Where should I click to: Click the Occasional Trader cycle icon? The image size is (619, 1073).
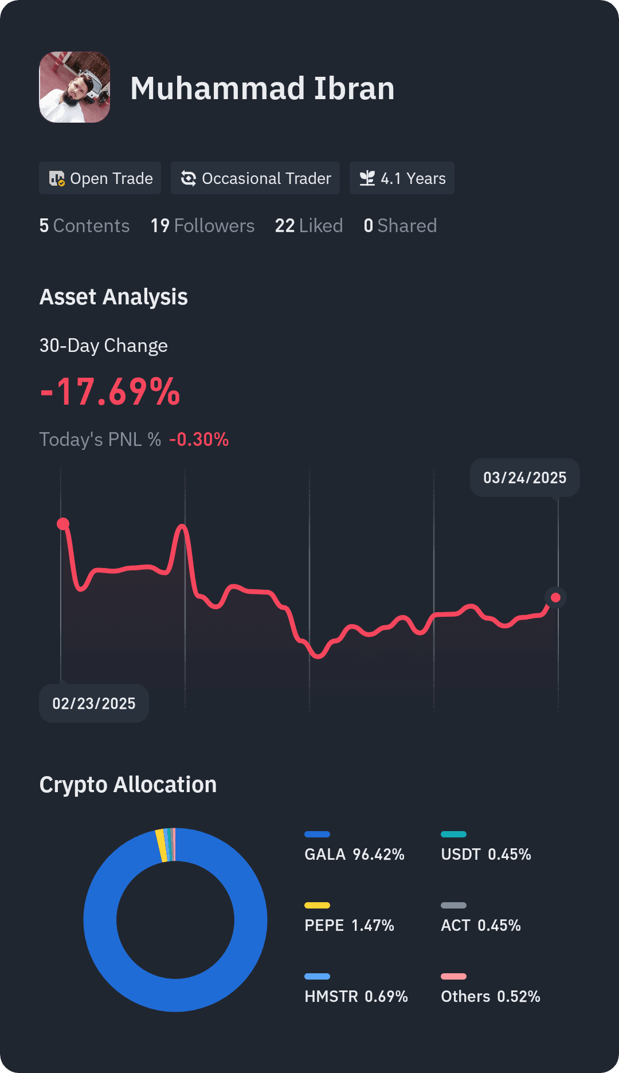click(x=189, y=178)
